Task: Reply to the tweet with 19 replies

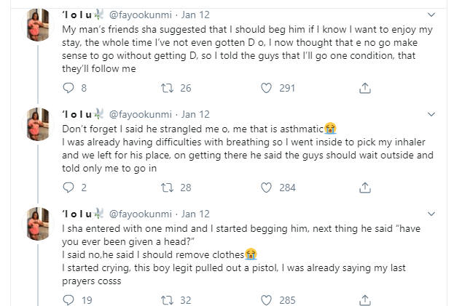Action: [x=69, y=299]
